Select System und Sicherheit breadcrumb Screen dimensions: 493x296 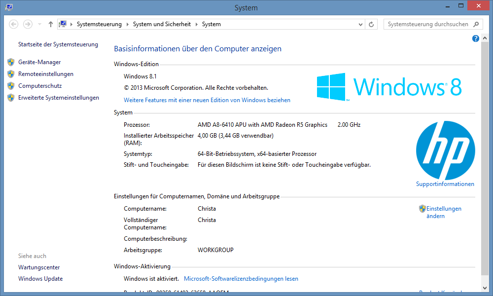tap(162, 24)
